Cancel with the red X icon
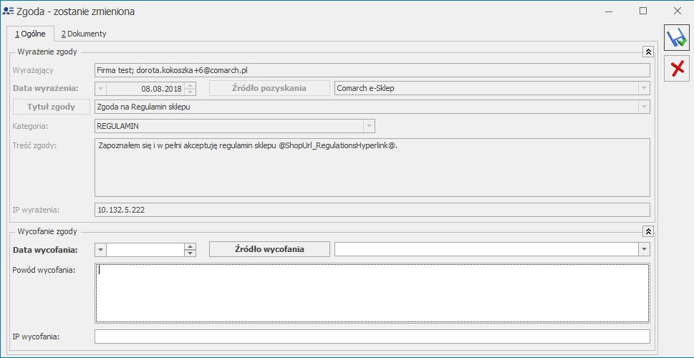The height and width of the screenshot is (358, 694). tap(678, 69)
